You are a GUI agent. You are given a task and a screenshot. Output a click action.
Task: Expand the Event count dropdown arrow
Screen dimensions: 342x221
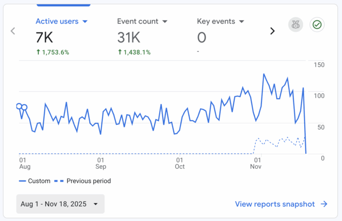click(164, 22)
